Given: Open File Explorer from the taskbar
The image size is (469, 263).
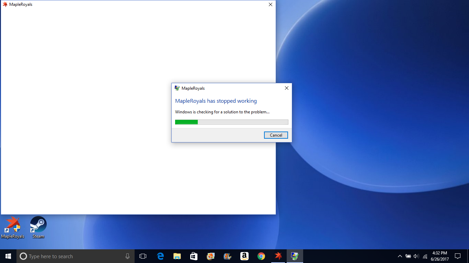Looking at the screenshot, I should click(x=177, y=256).
